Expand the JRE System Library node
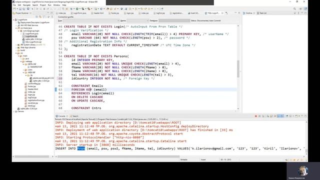Viewport: 320px width, 180px height. point(16,44)
